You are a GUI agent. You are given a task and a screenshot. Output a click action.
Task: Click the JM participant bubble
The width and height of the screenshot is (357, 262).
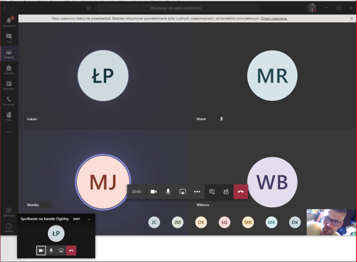click(x=178, y=222)
